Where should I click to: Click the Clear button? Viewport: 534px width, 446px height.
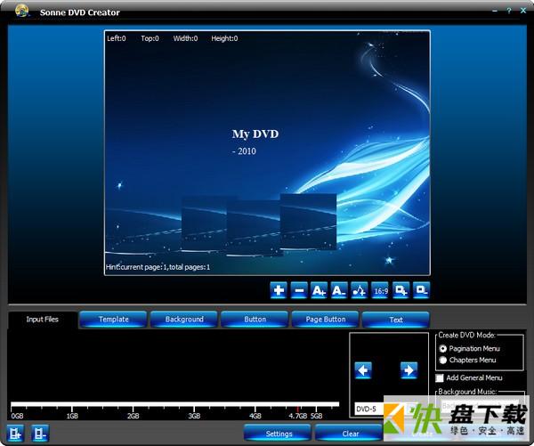[351, 434]
